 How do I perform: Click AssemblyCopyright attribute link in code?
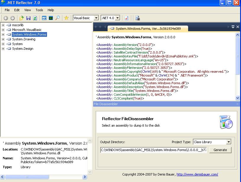[x=127, y=72]
